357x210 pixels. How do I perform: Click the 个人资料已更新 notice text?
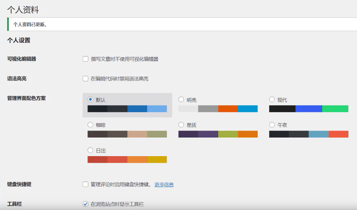(30, 24)
